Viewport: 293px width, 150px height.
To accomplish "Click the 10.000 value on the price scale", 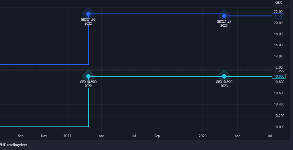I will tap(279, 127).
